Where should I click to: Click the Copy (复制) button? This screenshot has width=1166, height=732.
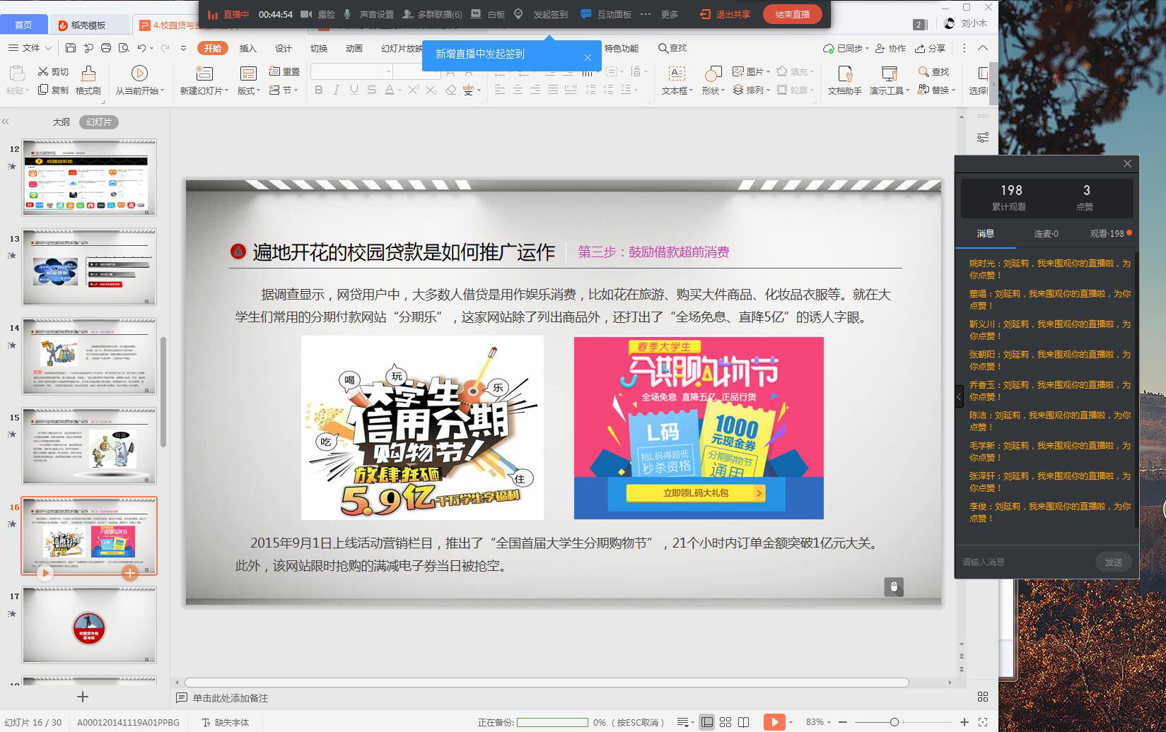[x=54, y=90]
